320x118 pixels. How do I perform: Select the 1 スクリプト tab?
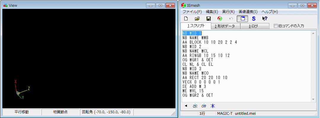196,26
